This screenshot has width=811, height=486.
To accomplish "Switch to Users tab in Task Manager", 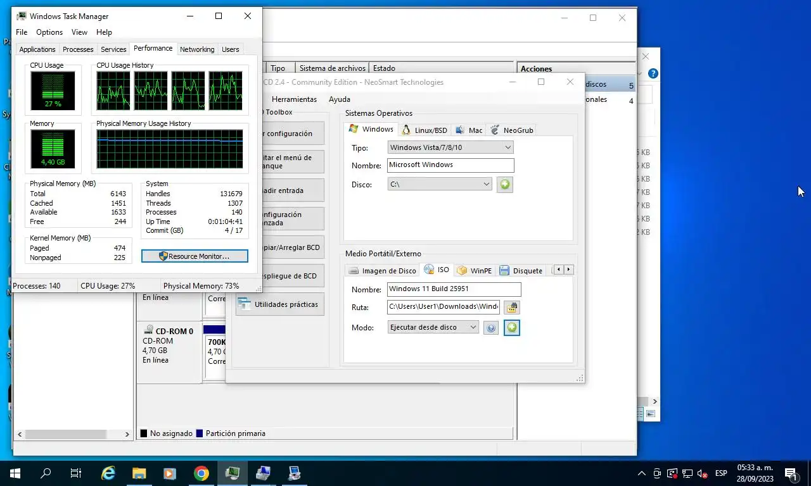I will [231, 49].
